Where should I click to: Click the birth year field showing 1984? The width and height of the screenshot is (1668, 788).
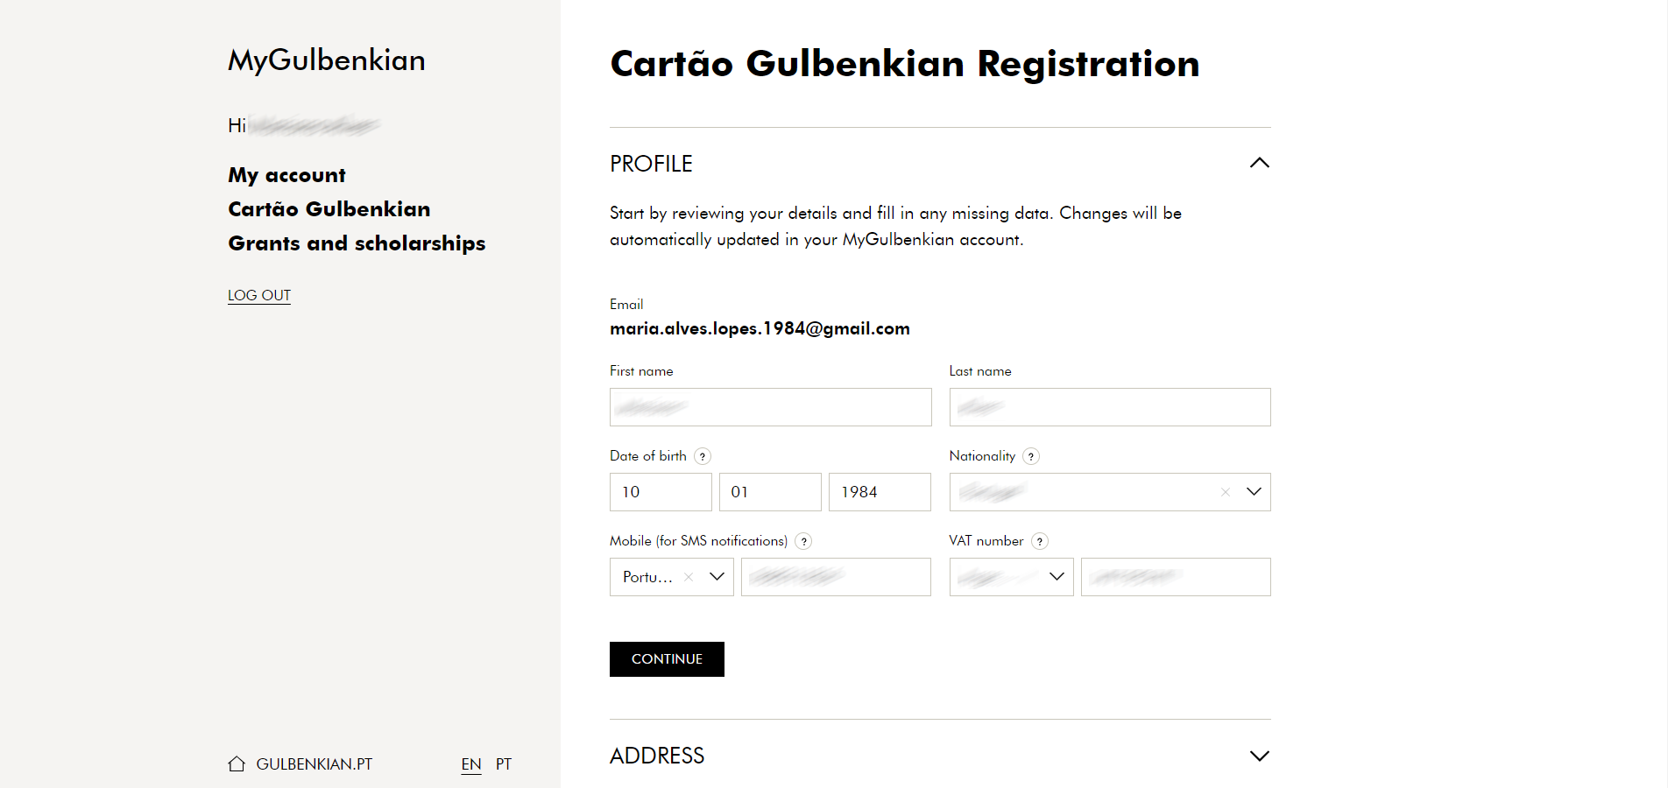tap(880, 492)
